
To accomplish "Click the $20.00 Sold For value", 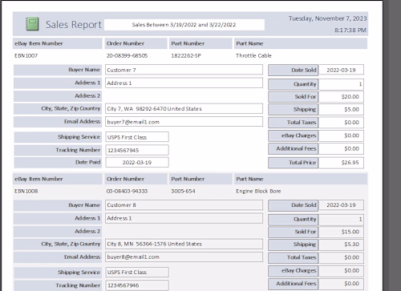I will click(341, 97).
